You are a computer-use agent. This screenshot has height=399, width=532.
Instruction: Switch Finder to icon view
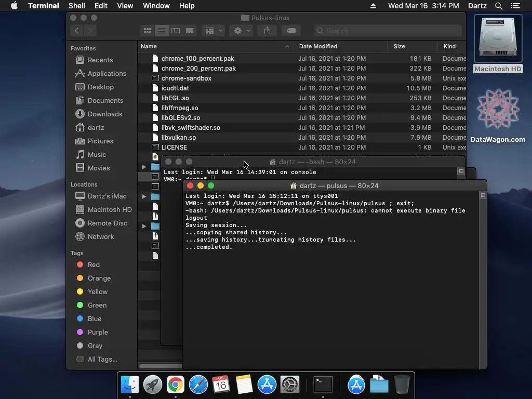click(x=147, y=31)
